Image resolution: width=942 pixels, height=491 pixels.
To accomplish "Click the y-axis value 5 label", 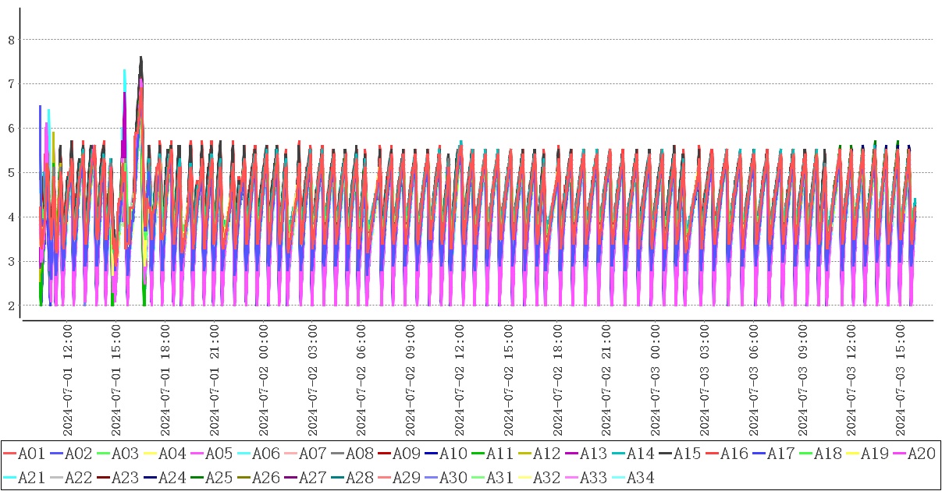I will [x=11, y=173].
